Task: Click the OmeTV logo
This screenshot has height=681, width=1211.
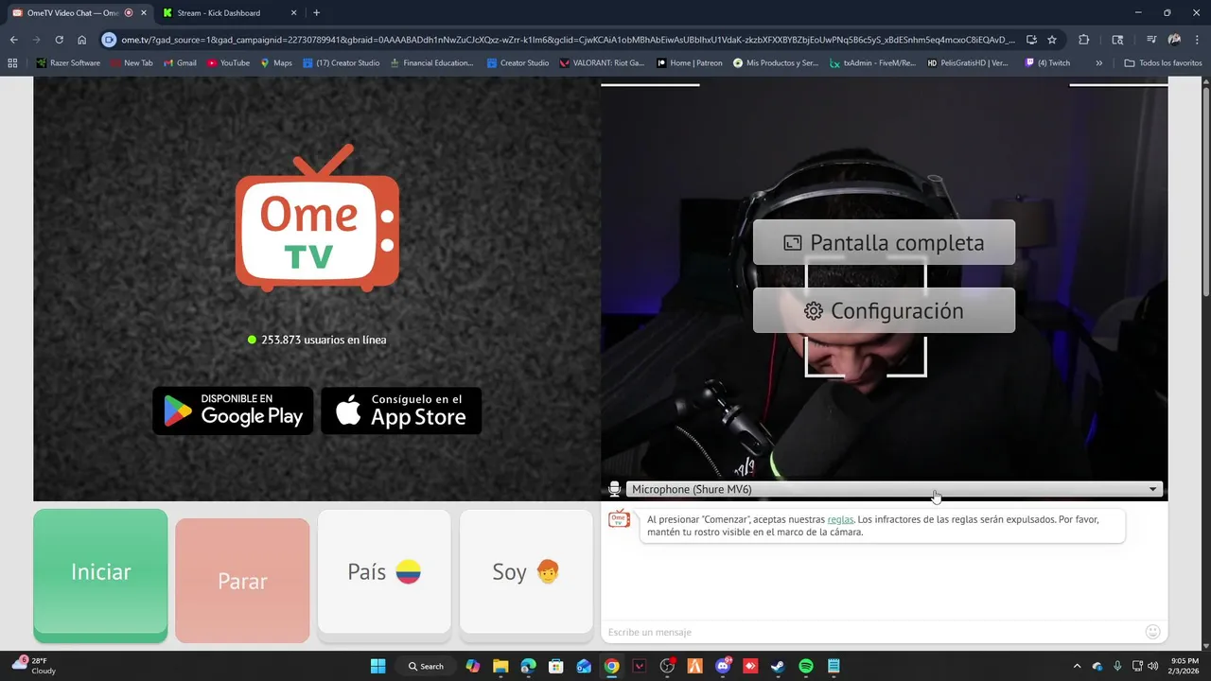Action: [x=317, y=218]
